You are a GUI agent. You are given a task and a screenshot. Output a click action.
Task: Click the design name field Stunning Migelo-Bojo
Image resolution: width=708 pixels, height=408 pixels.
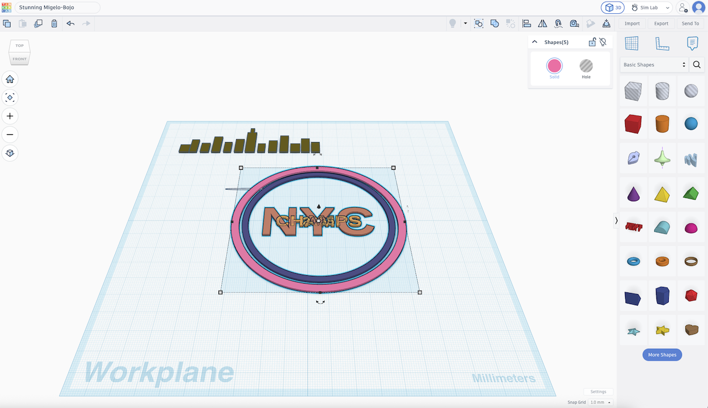[x=58, y=8]
